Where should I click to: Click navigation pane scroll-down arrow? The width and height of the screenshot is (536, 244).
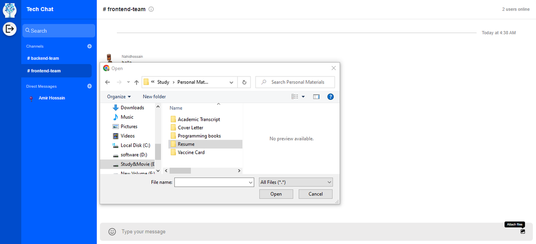tap(158, 170)
